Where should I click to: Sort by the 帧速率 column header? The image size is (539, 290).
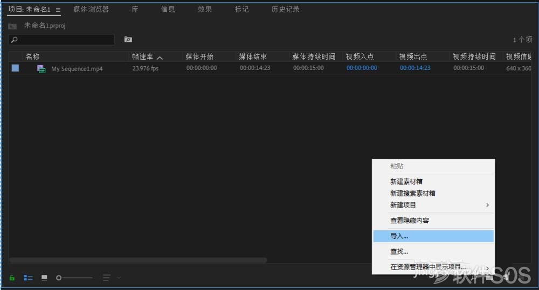click(x=143, y=56)
